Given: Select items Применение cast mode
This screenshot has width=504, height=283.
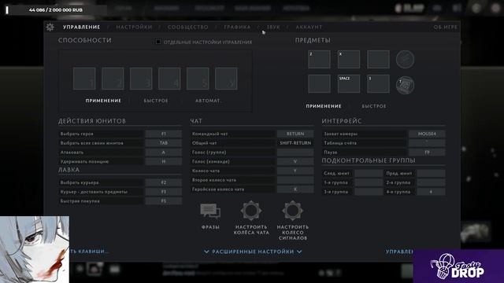Looking at the screenshot, I should click(324, 106).
